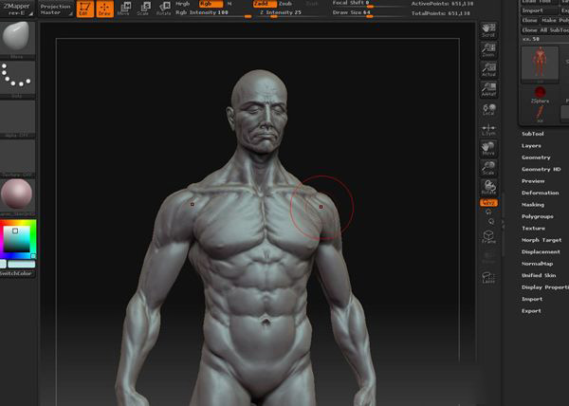The height and width of the screenshot is (406, 569).
Task: Activate the Edit mode button
Action: (83, 9)
